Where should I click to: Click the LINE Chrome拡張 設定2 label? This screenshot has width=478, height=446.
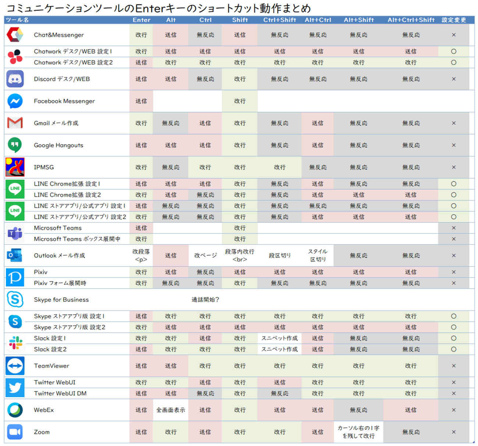[x=67, y=195]
